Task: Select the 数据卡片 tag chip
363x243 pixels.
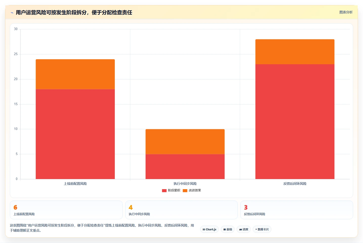Action: [x=262, y=229]
